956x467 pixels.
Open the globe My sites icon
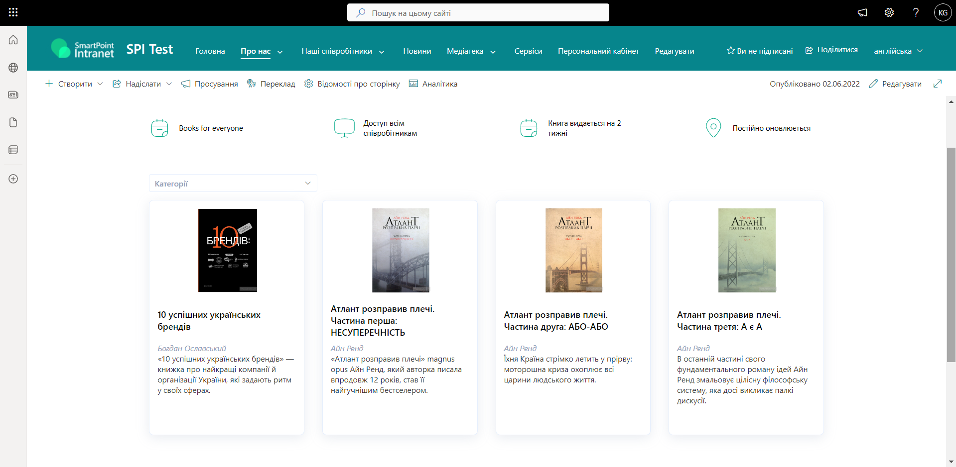tap(13, 68)
